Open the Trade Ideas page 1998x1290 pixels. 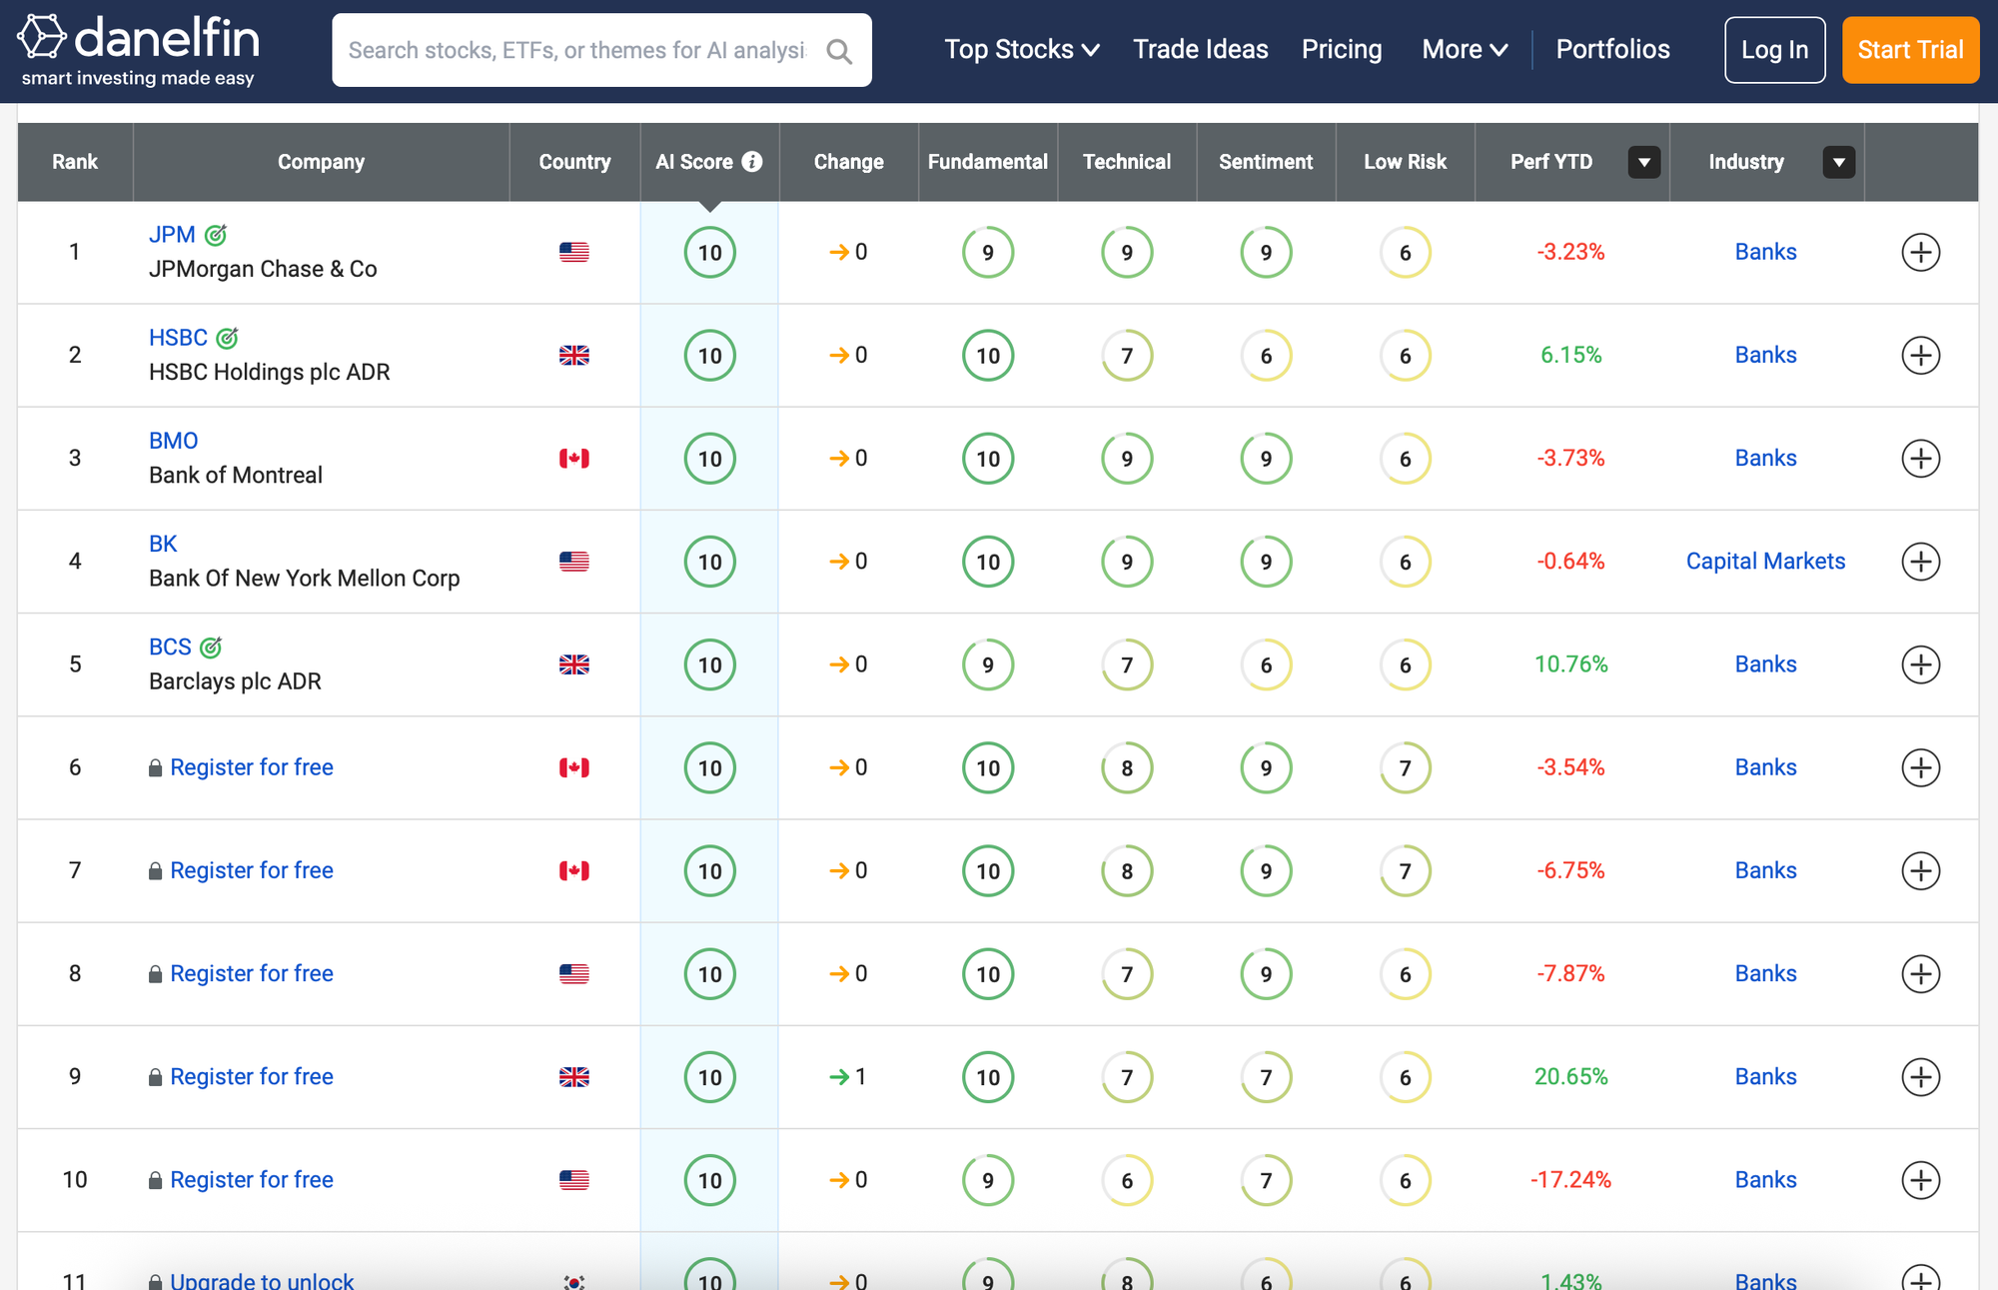[1200, 49]
